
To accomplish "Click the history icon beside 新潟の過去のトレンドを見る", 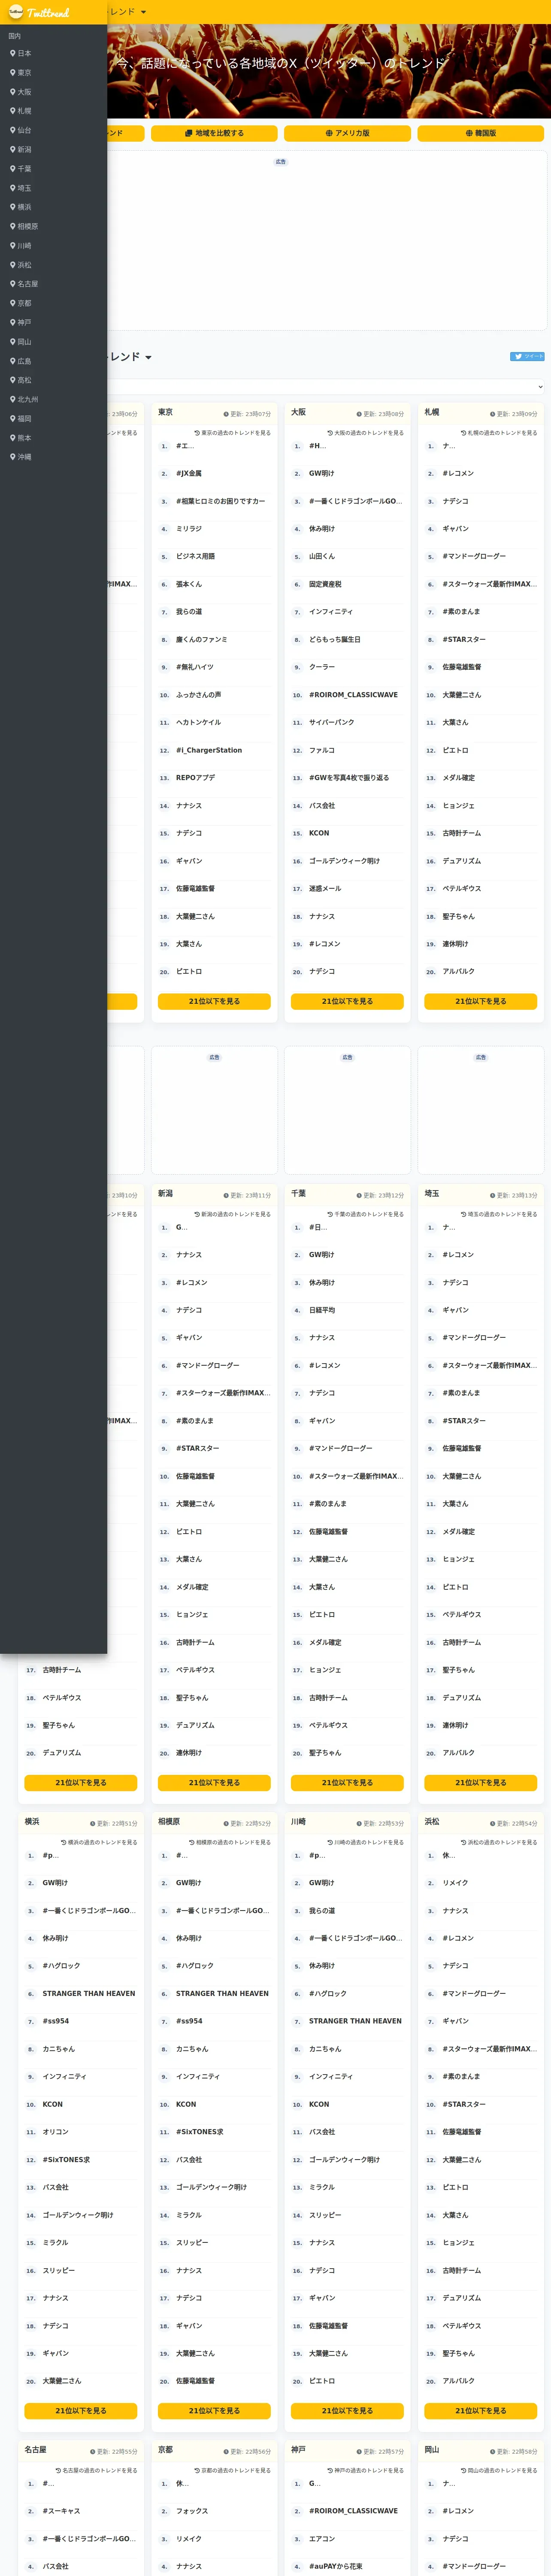I will (197, 1214).
